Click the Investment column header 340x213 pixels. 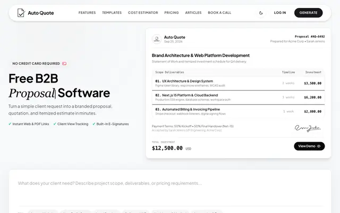pyautogui.click(x=313, y=72)
